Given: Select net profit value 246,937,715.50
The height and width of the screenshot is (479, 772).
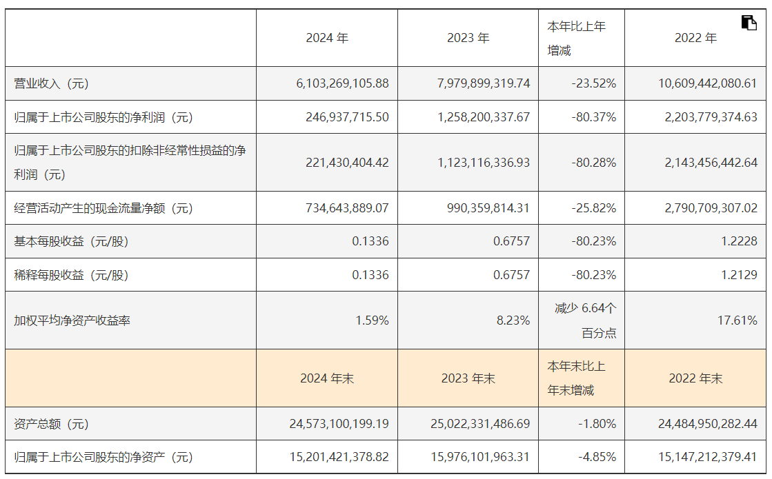Looking at the screenshot, I should [x=347, y=117].
